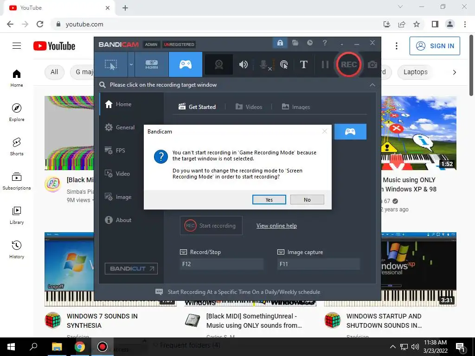Screen dimensions: 475x356
Task: Open scheduled recording clock icon
Action: pos(309,43)
